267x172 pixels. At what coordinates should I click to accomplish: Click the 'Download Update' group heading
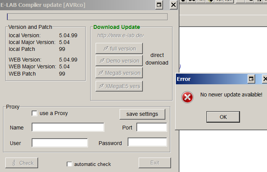pos(117,27)
